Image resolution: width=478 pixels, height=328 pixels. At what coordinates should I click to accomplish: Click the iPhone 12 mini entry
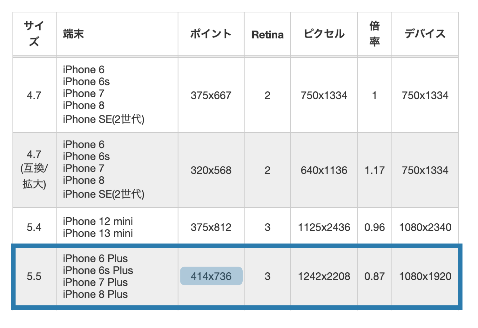point(98,221)
